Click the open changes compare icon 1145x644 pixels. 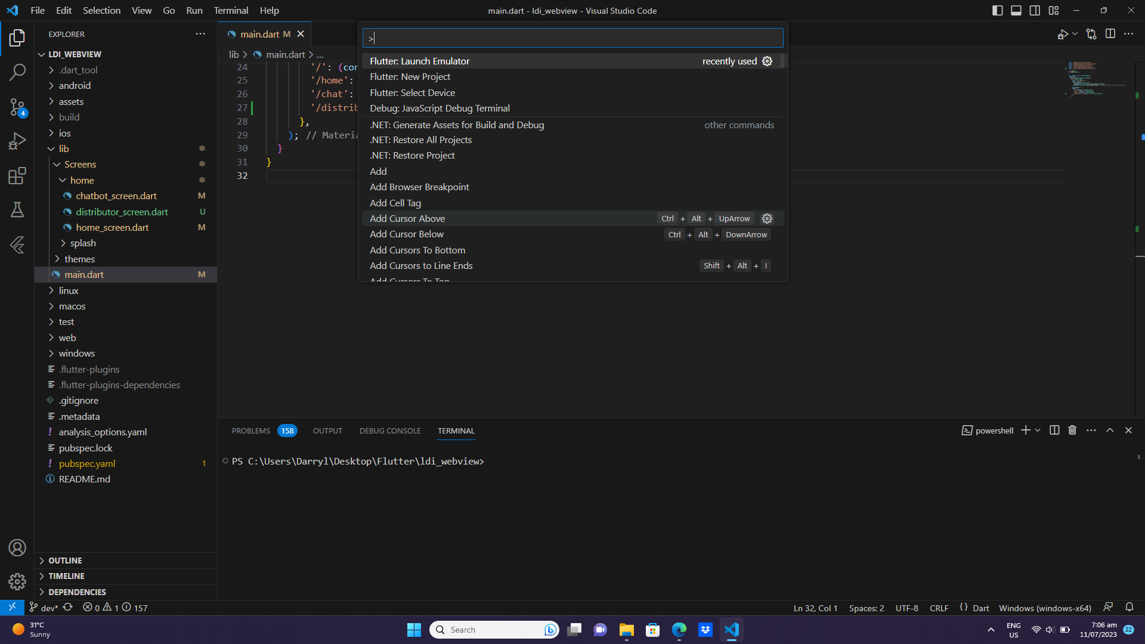[x=1091, y=35]
